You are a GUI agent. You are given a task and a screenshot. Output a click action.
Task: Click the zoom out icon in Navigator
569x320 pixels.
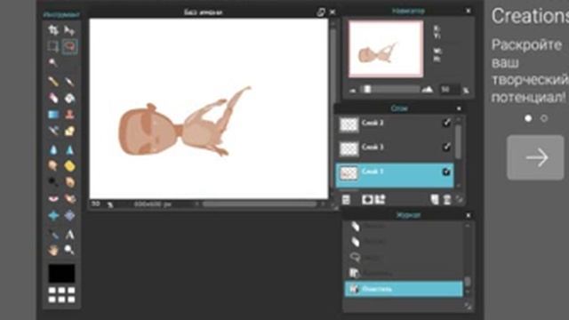click(x=352, y=91)
